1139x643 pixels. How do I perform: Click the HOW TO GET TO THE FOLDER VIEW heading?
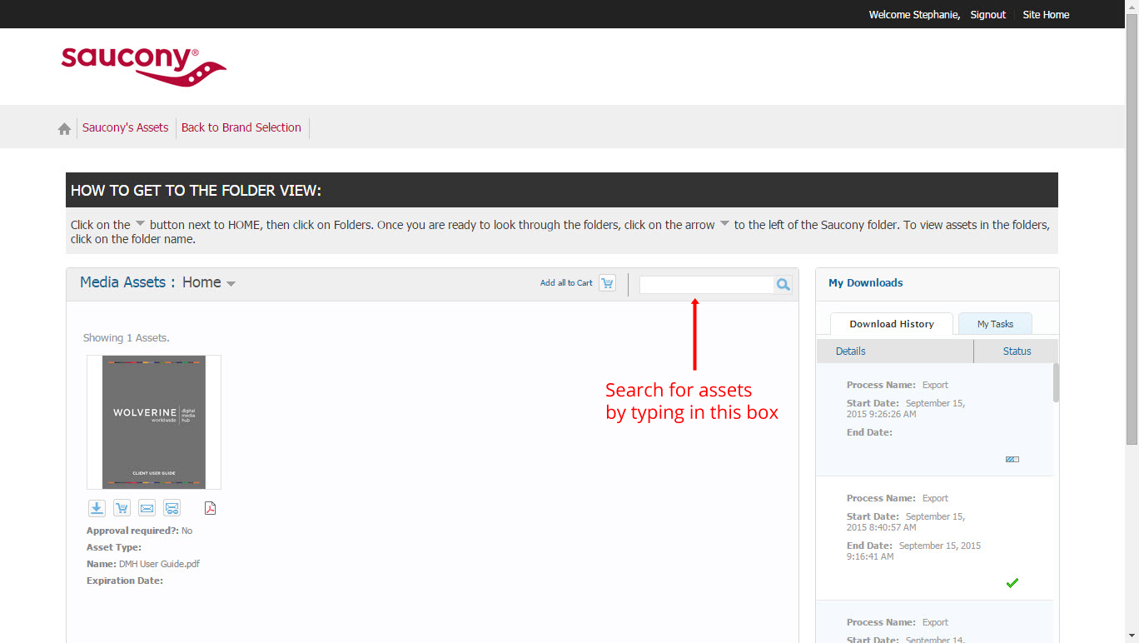coord(196,191)
